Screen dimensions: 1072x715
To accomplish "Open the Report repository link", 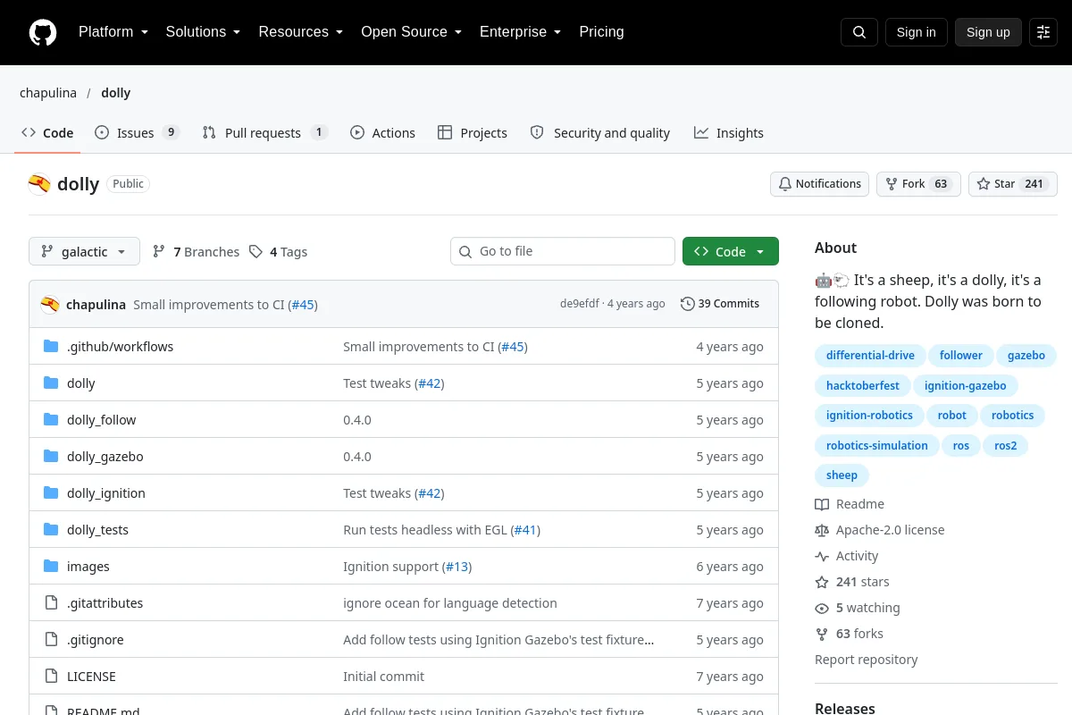I will pos(866,660).
